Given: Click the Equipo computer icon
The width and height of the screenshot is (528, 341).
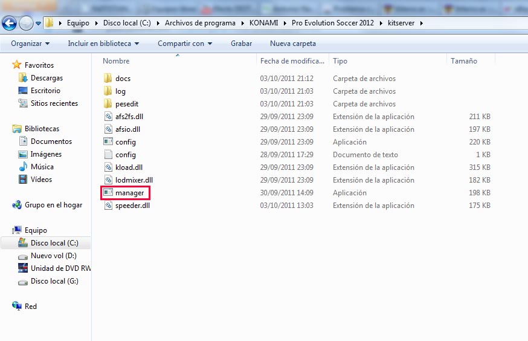Looking at the screenshot, I should 16,230.
